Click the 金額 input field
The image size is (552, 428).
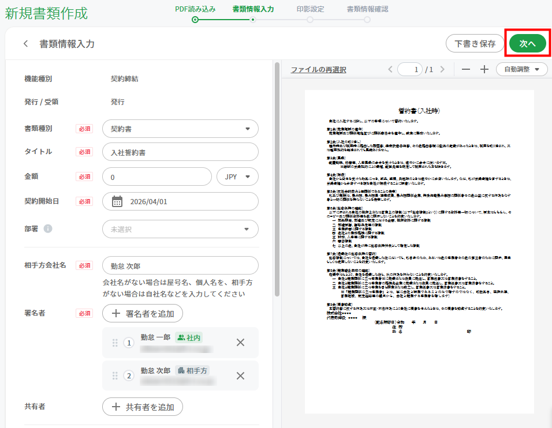click(157, 177)
